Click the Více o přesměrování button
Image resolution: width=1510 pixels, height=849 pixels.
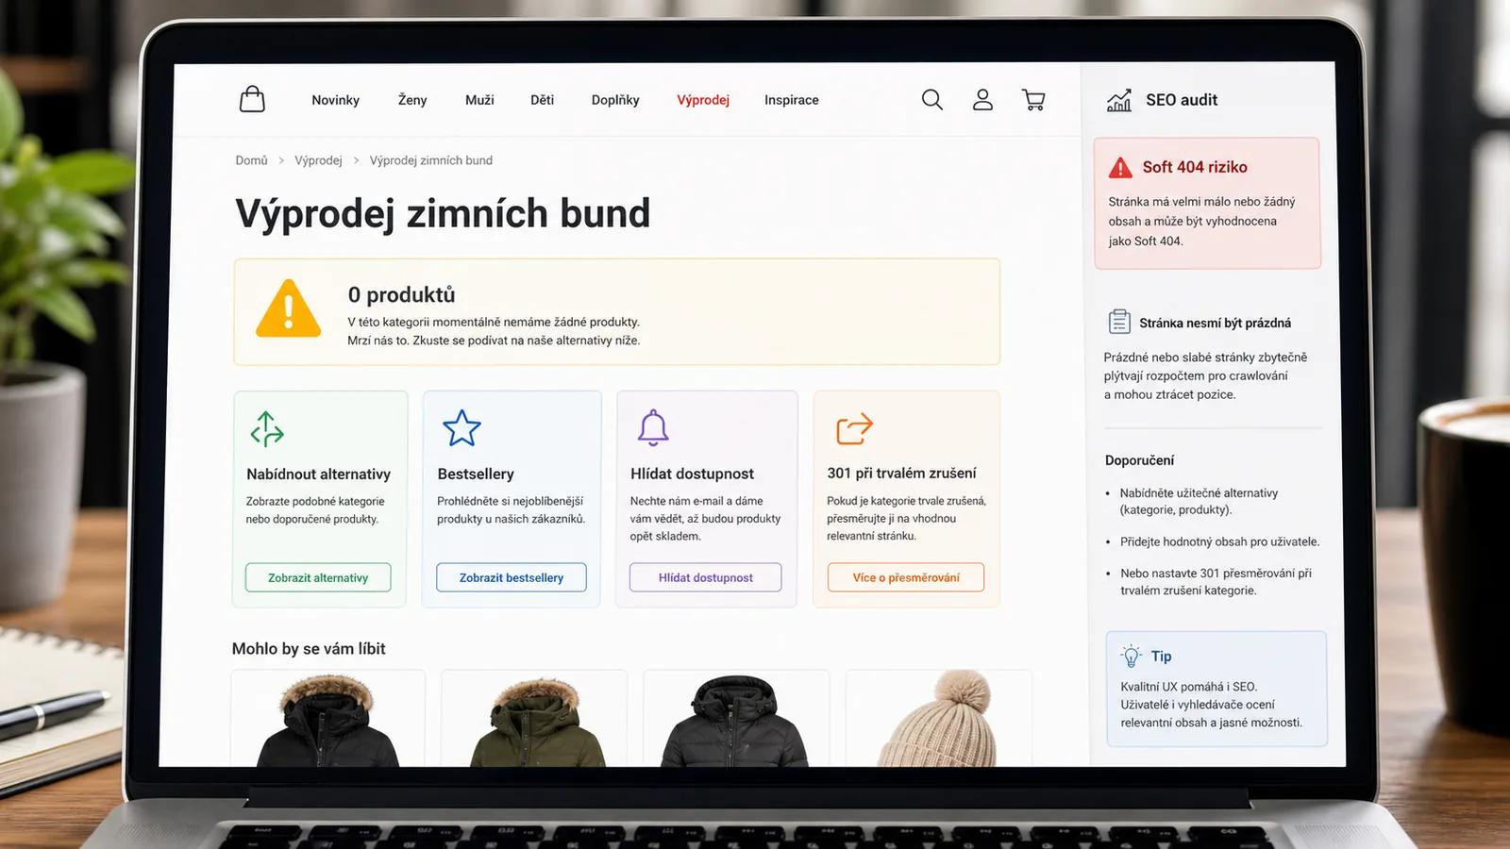(x=906, y=577)
